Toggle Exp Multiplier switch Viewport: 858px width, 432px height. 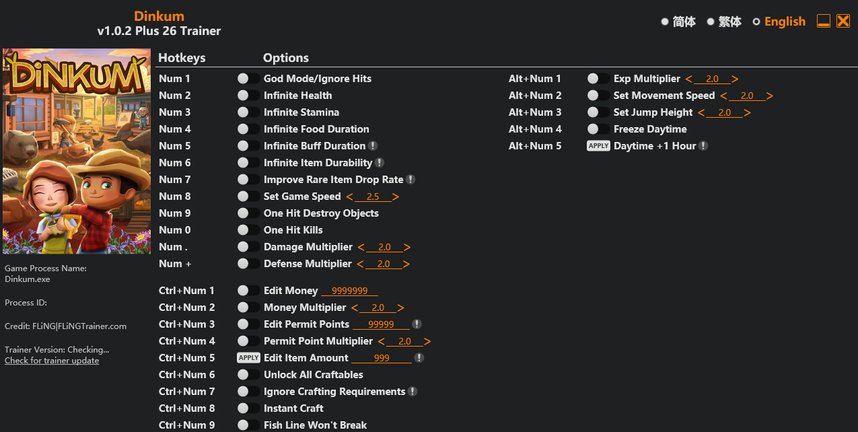tap(598, 79)
